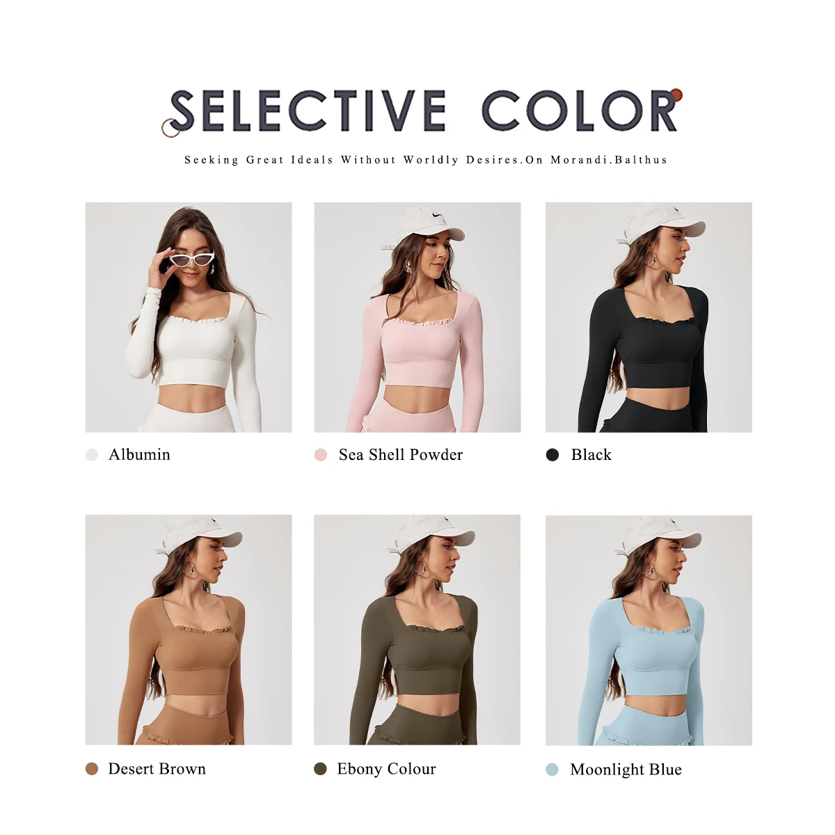Click the Black color name label
The height and width of the screenshot is (835, 835).
click(591, 454)
